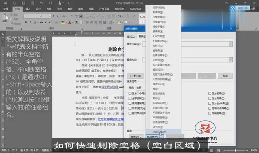Open the 文件 File tab

click(x=6, y=9)
